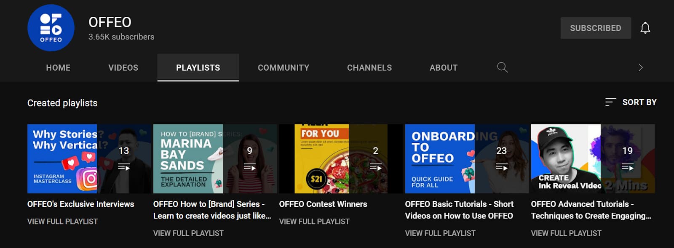This screenshot has width=674, height=248.
Task: Open the COMMUNITY tab
Action: coord(284,68)
